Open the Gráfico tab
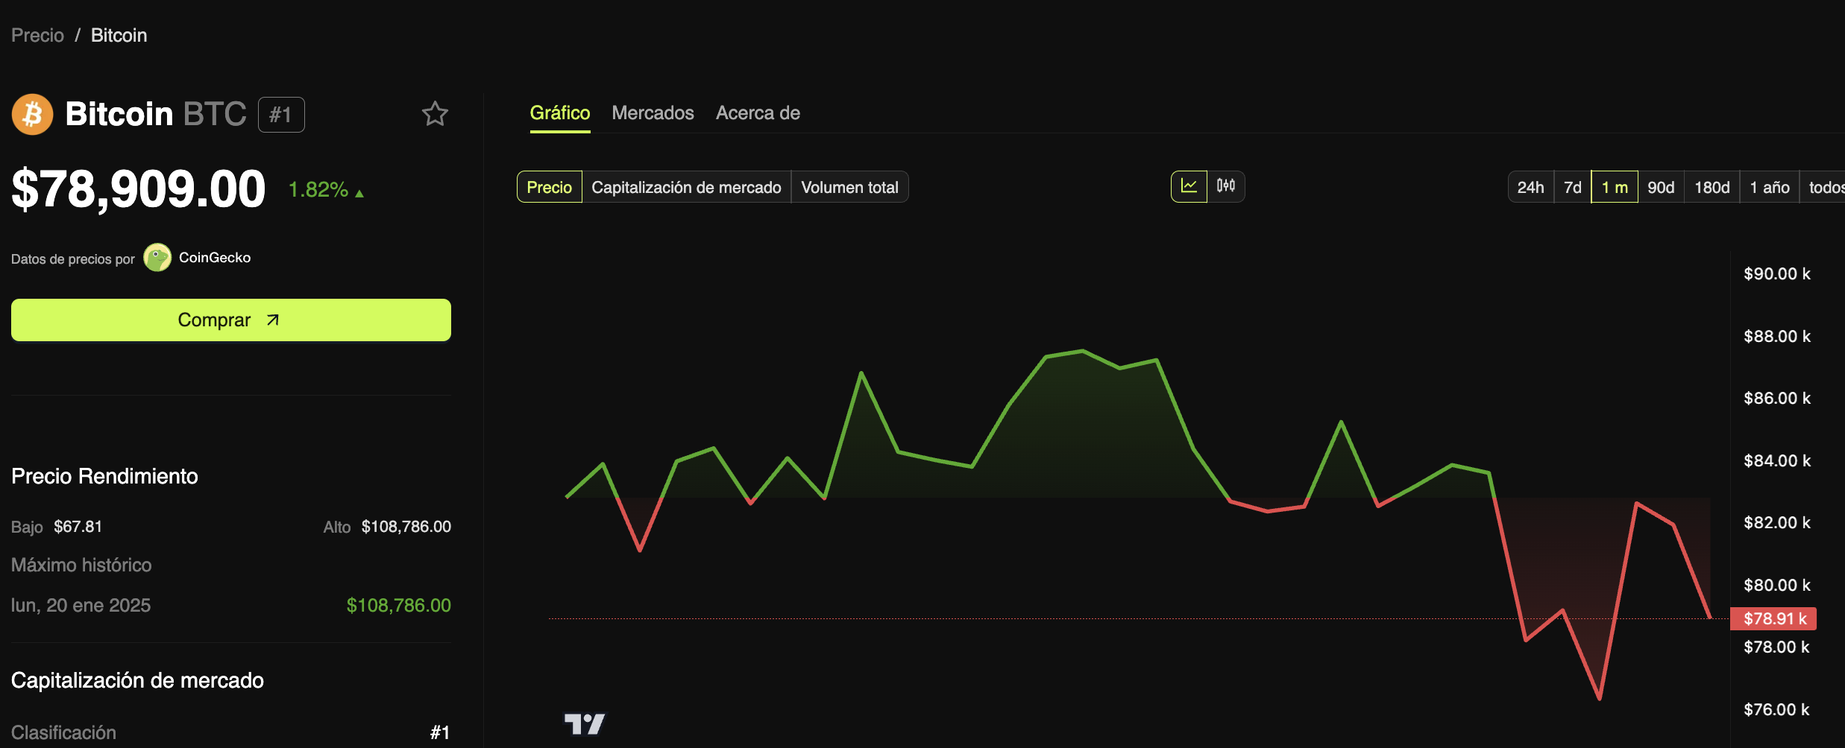Screen dimensions: 1845x748 click(560, 113)
